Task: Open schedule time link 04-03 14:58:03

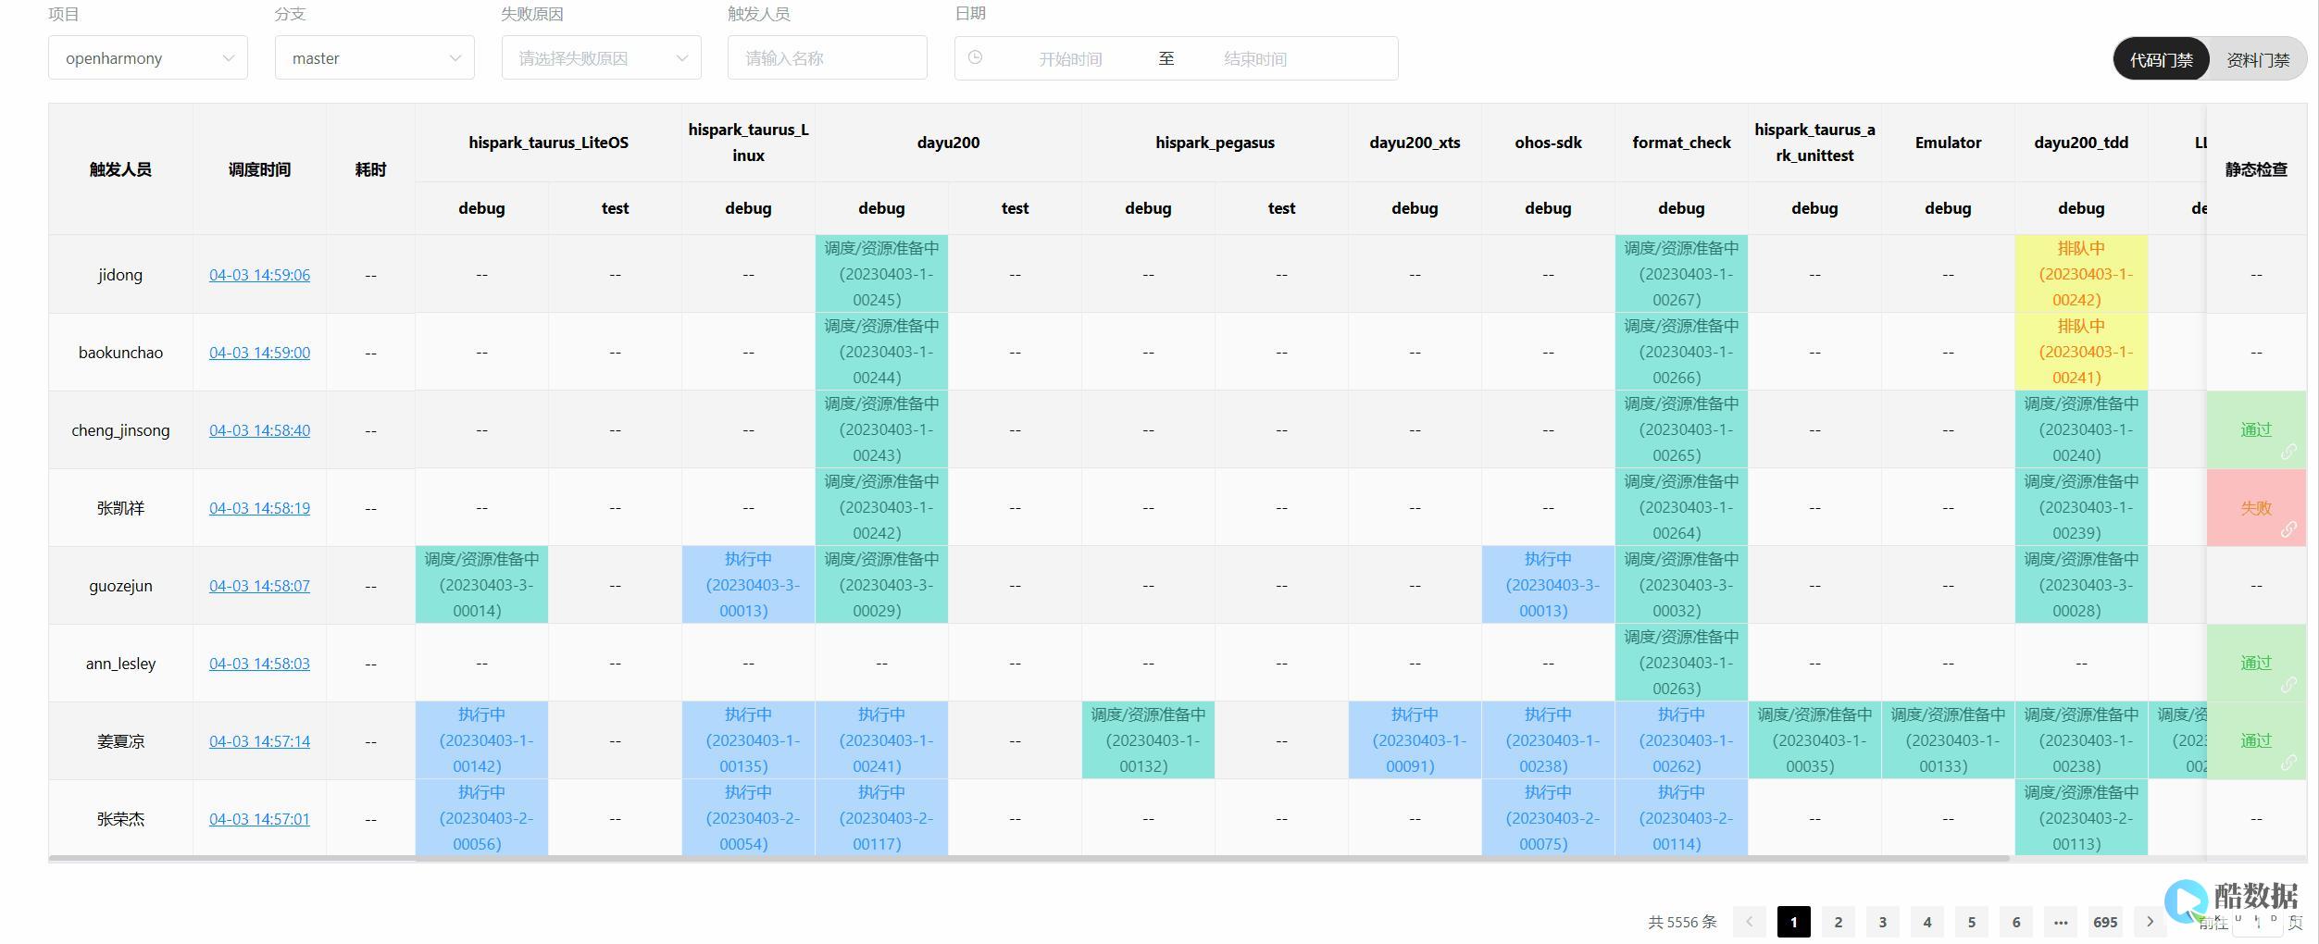Action: pyautogui.click(x=259, y=664)
